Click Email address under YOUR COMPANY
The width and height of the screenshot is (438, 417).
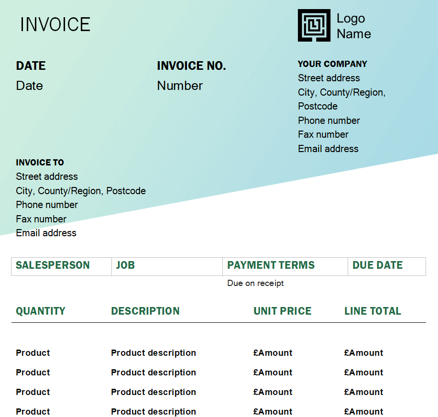point(328,149)
